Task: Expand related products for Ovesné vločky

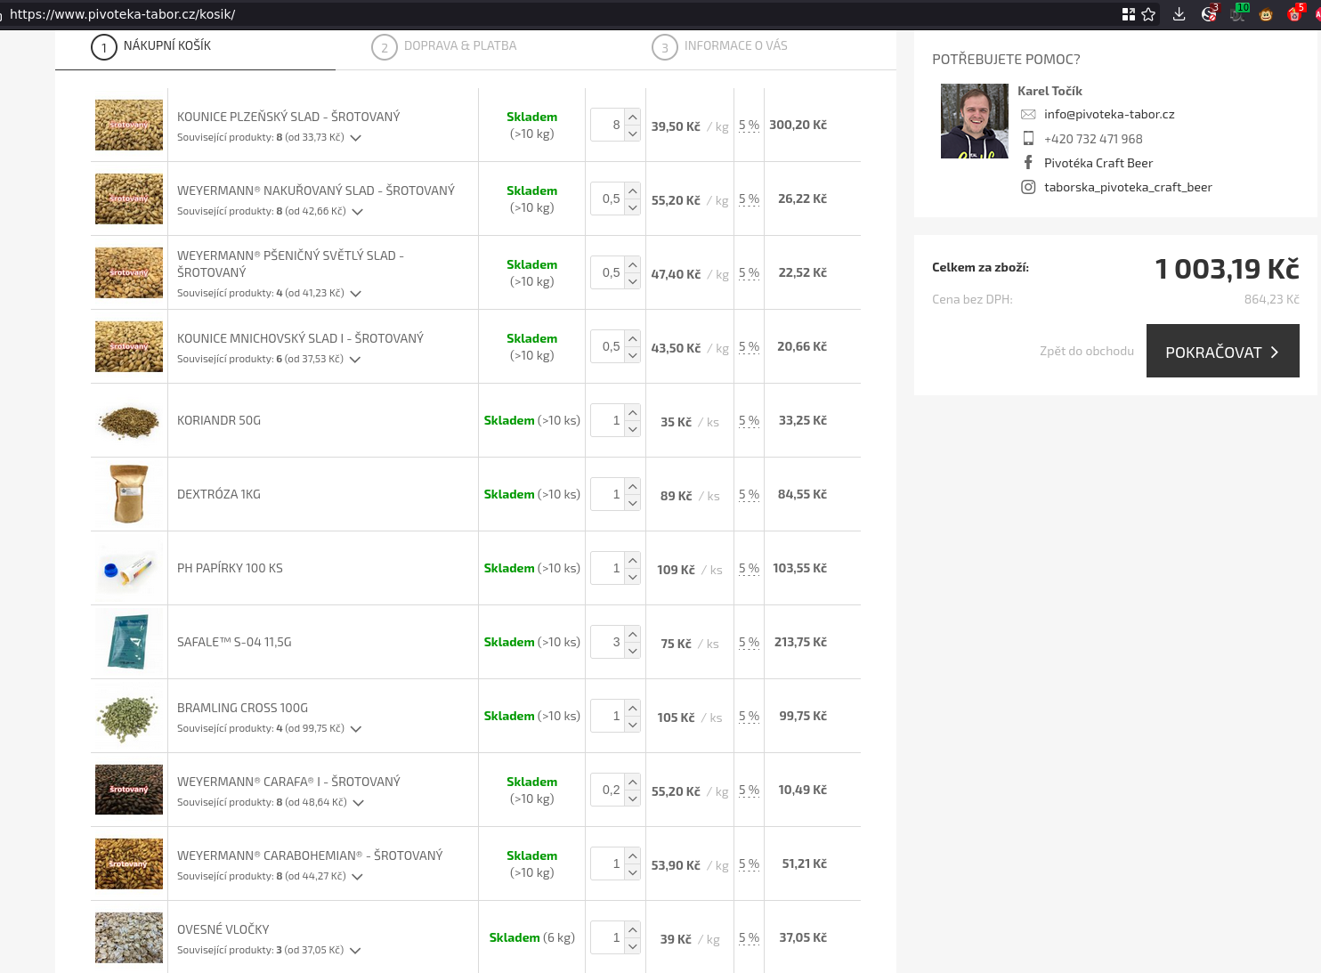Action: (x=355, y=951)
